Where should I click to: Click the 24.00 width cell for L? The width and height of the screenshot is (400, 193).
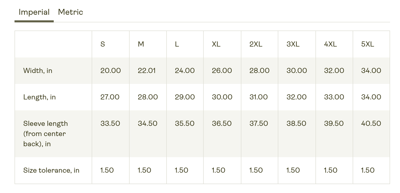point(185,71)
